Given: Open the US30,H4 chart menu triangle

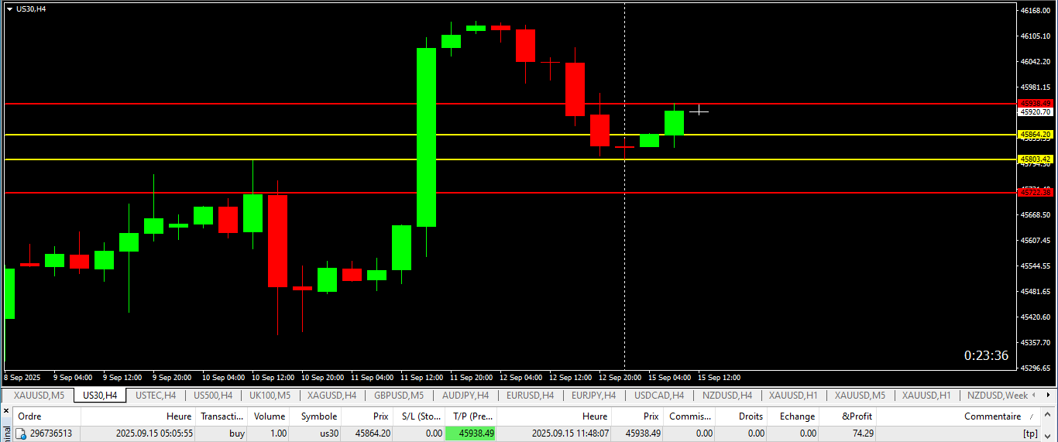Looking at the screenshot, I should click(9, 9).
